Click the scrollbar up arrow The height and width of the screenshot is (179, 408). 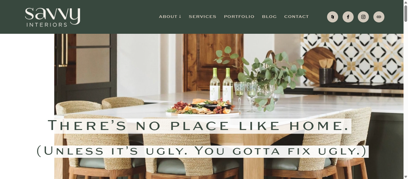406,2
